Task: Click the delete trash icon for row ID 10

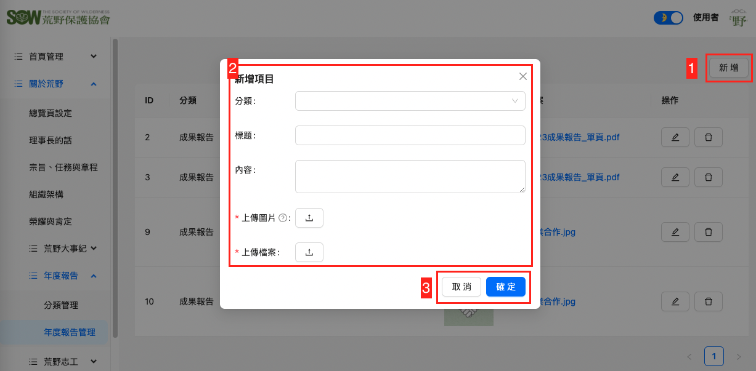Action: pos(708,301)
